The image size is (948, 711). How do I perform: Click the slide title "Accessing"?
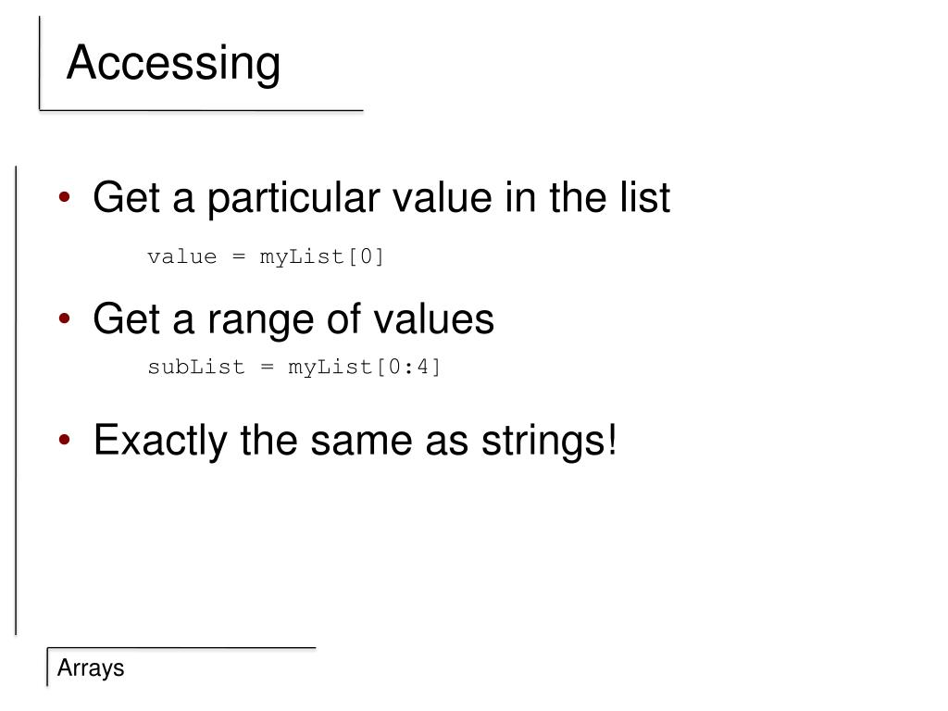[x=173, y=64]
